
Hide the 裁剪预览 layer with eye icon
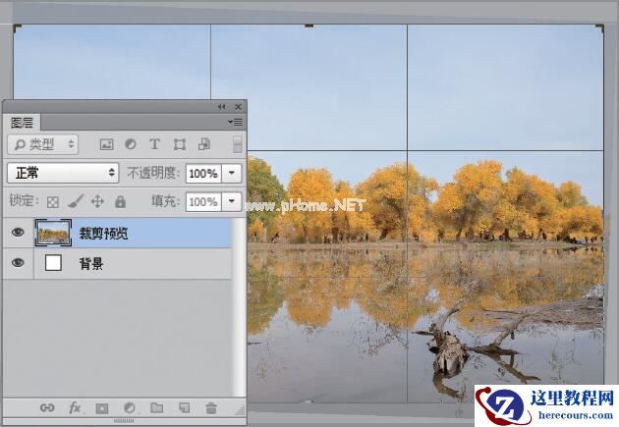tap(18, 233)
